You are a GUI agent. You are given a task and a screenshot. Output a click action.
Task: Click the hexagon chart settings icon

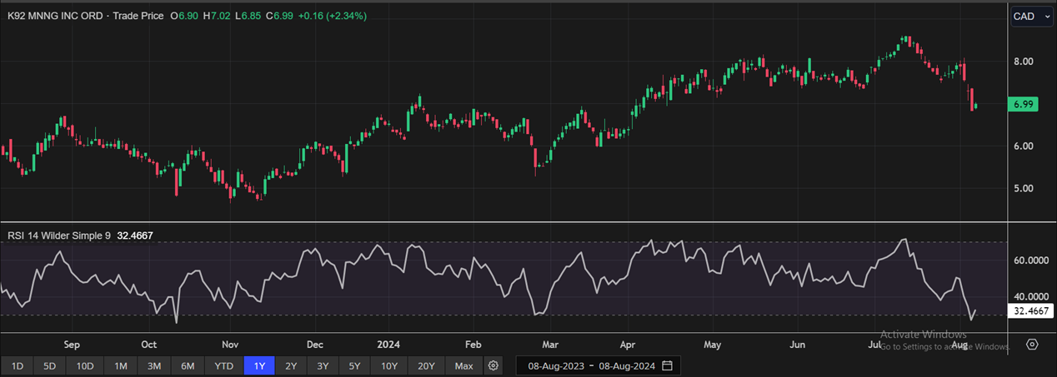pyautogui.click(x=1032, y=345)
